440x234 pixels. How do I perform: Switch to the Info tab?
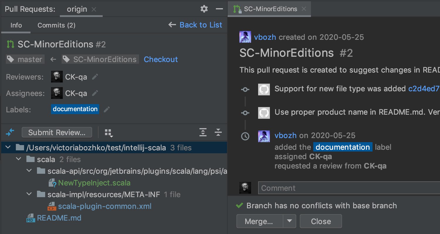coord(16,25)
